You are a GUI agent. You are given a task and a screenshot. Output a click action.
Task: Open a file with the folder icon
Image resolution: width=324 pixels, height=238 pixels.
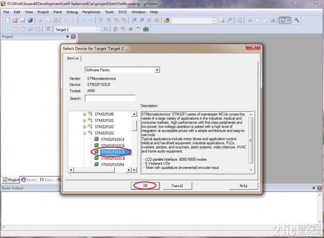click(15, 20)
